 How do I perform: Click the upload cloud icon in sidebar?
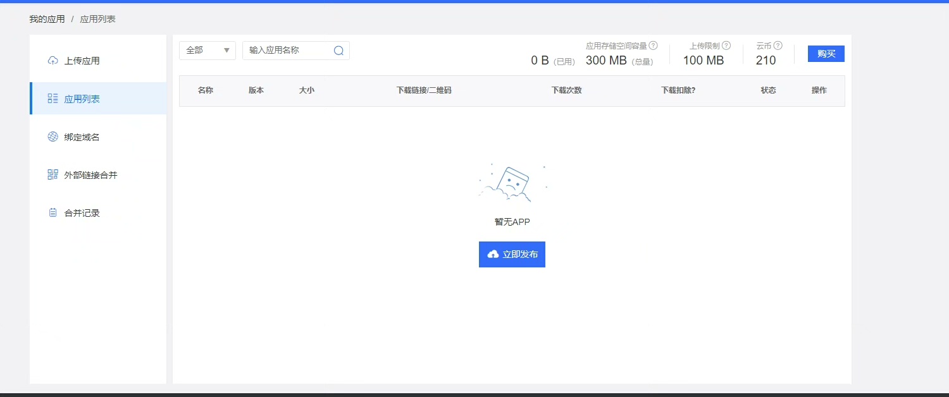tap(53, 61)
